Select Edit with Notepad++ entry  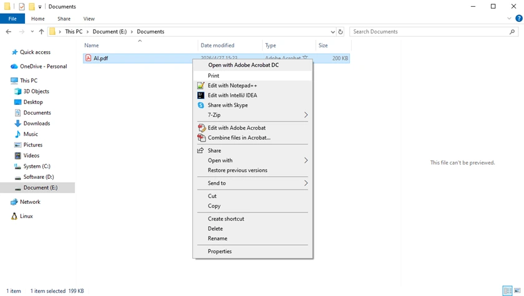pyautogui.click(x=253, y=85)
